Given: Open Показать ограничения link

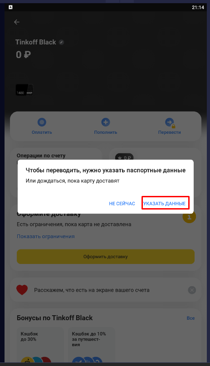Looking at the screenshot, I should coord(46,236).
